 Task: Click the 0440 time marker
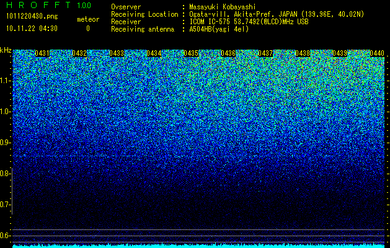coord(377,53)
